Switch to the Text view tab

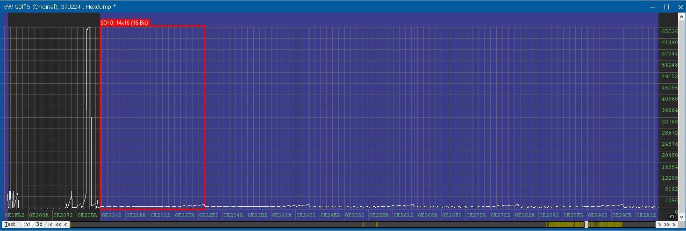[10, 224]
